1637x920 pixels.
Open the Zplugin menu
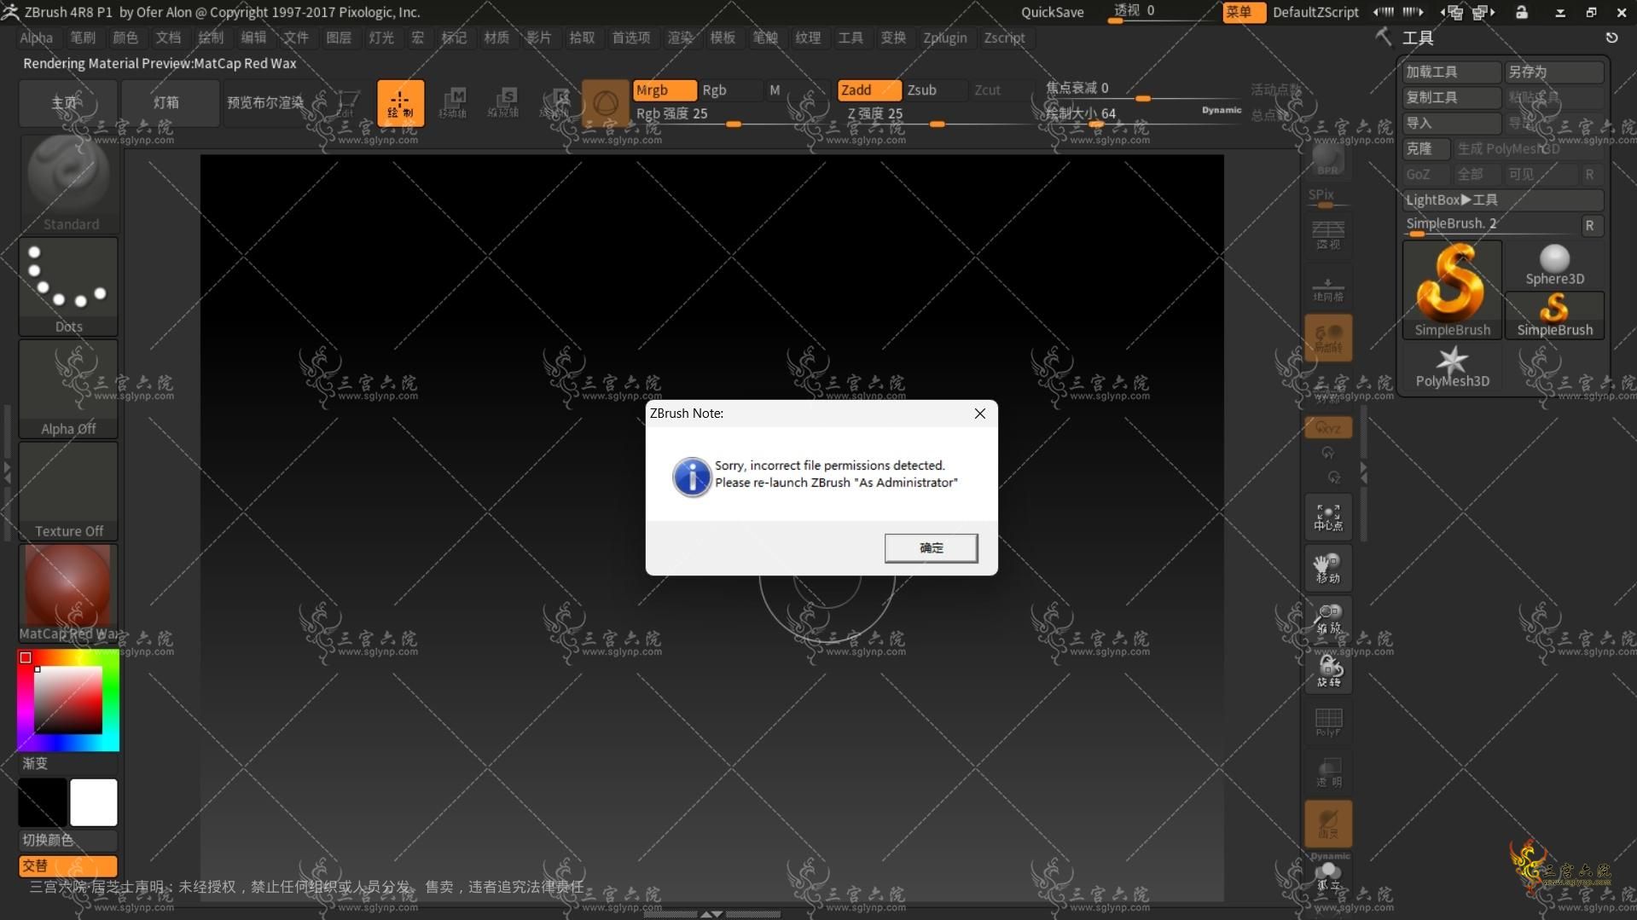[945, 38]
